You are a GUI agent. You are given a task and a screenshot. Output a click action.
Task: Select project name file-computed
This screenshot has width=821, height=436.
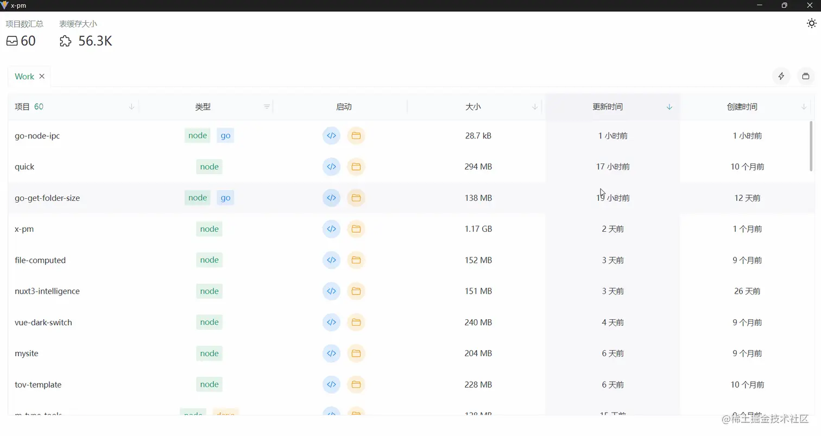tap(40, 260)
